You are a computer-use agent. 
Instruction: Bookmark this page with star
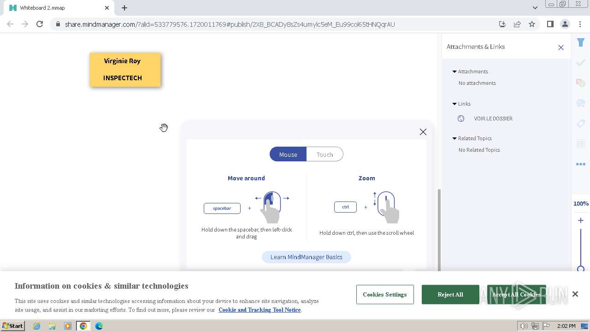[532, 24]
